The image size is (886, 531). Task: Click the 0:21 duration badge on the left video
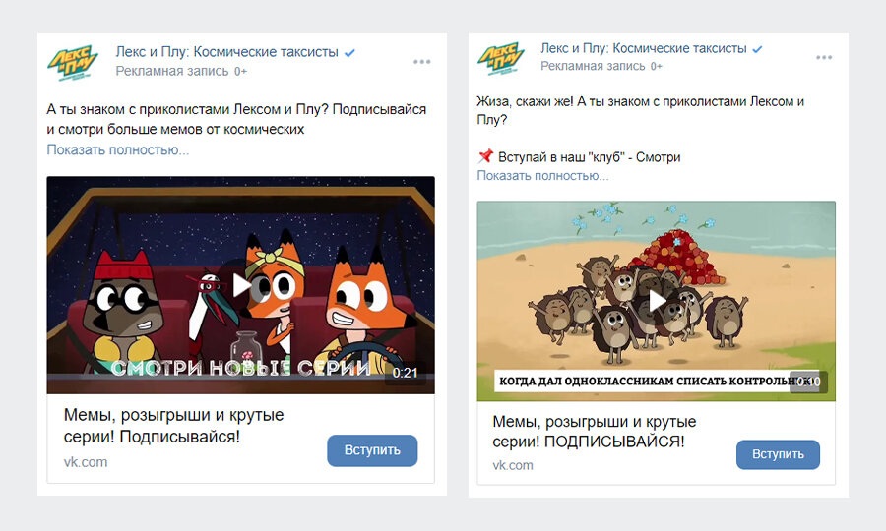coord(406,373)
